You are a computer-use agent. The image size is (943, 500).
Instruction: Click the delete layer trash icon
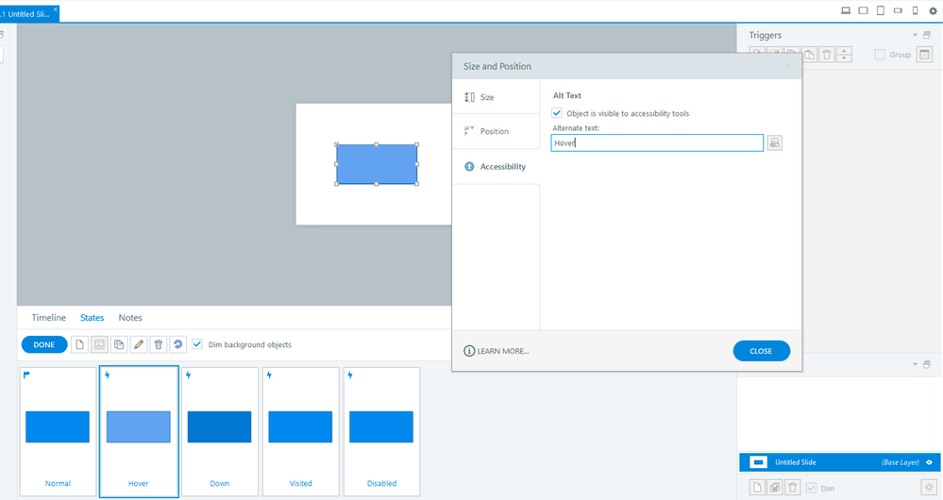tap(793, 488)
